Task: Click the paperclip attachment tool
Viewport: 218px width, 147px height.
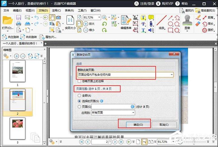Action: (x=151, y=24)
